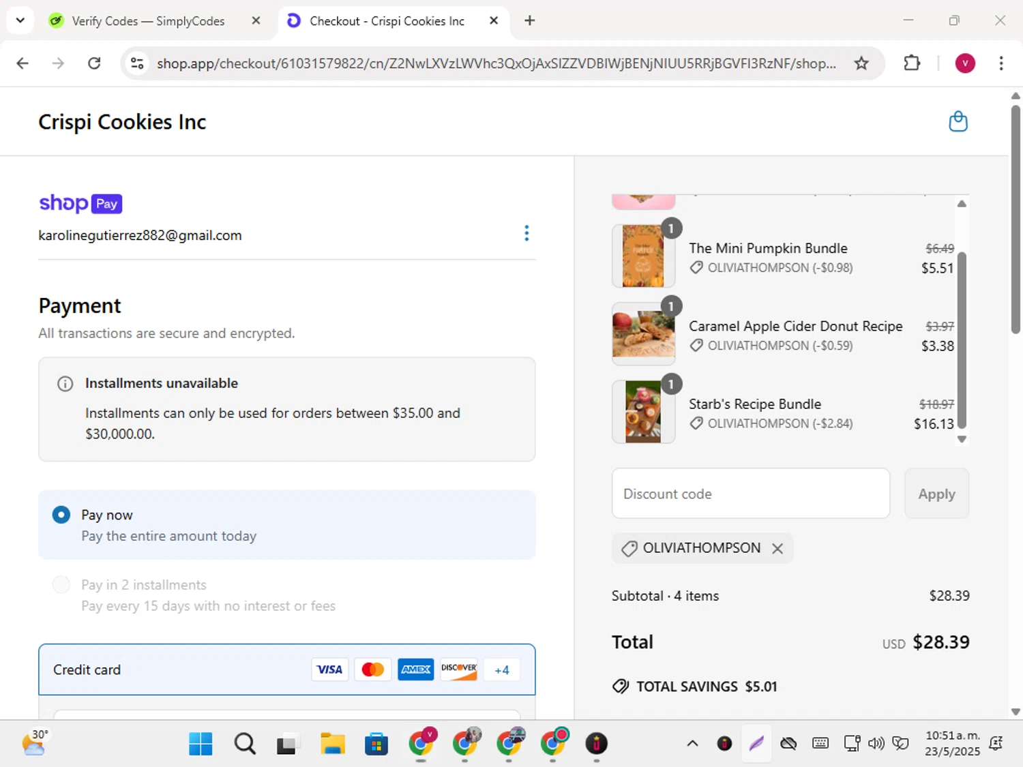The height and width of the screenshot is (767, 1023).
Task: Click the American Express logo
Action: (x=416, y=670)
